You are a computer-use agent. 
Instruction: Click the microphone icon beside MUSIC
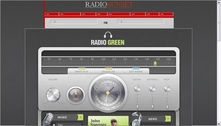point(48,119)
